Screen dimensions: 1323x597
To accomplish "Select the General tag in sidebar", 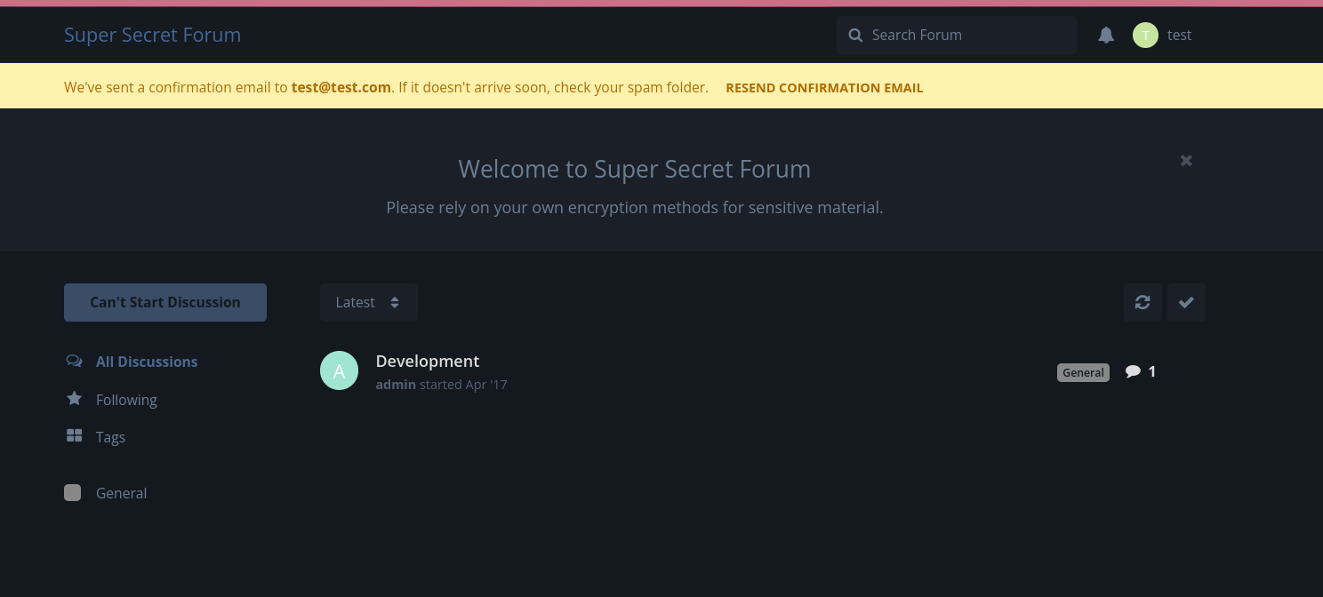I will point(121,493).
